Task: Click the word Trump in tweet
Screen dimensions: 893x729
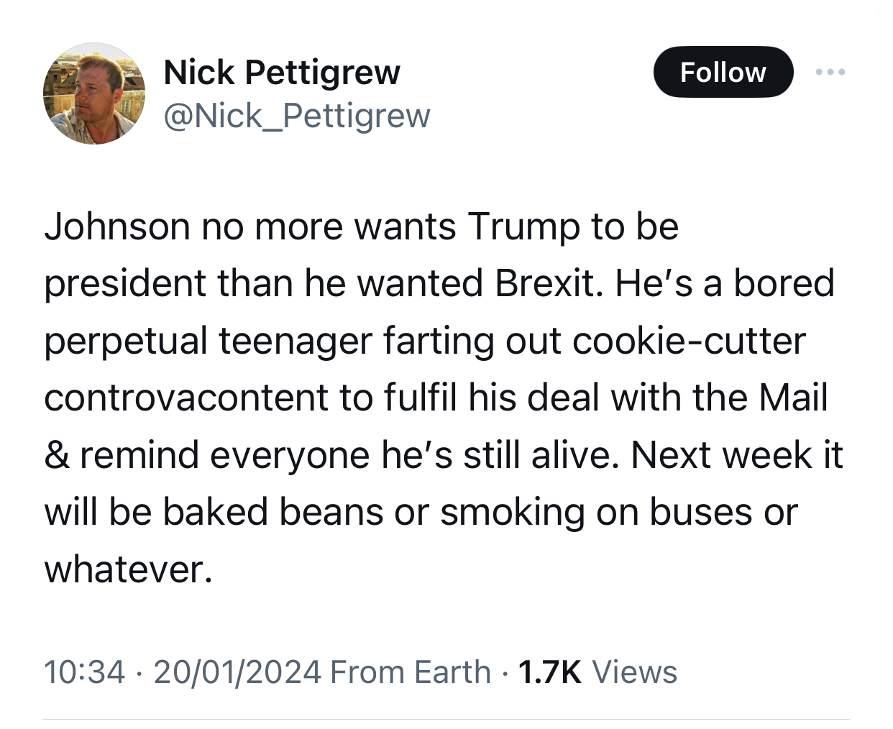Action: click(524, 226)
